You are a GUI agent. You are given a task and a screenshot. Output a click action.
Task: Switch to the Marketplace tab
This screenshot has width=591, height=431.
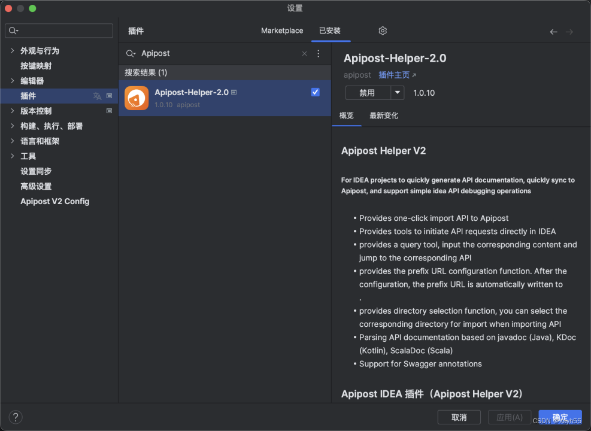pyautogui.click(x=281, y=31)
